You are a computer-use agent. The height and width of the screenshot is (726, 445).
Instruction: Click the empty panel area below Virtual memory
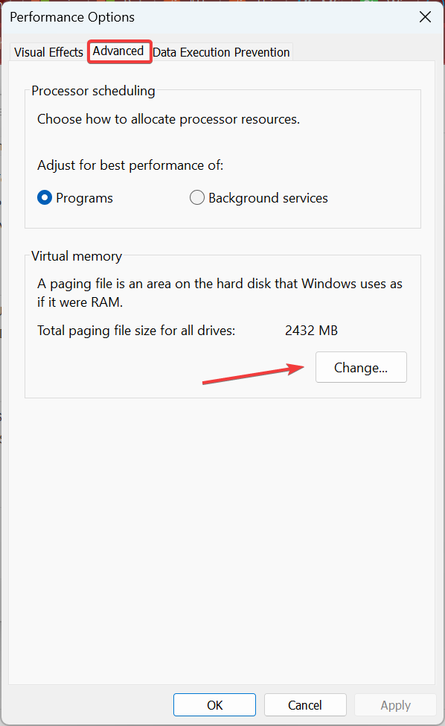pos(222,537)
